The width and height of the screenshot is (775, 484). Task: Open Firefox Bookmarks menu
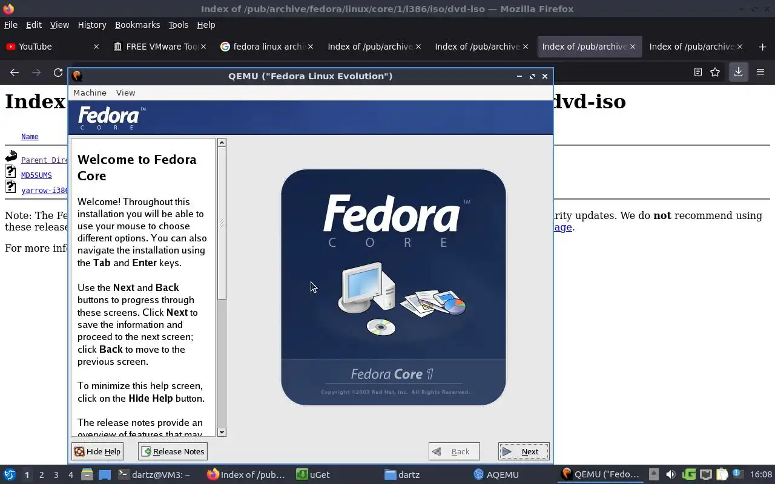coord(137,25)
